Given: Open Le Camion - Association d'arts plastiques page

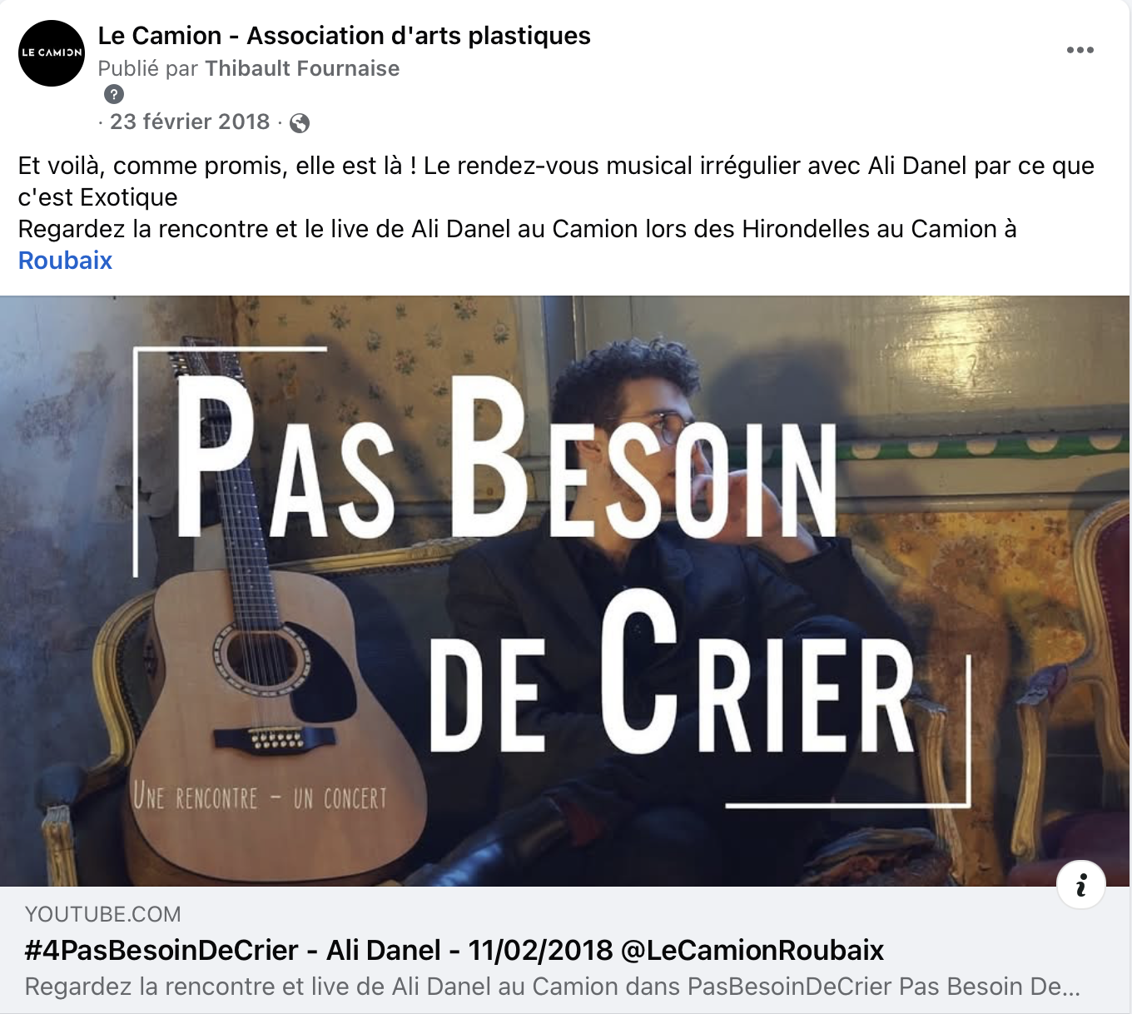Looking at the screenshot, I should [x=344, y=36].
